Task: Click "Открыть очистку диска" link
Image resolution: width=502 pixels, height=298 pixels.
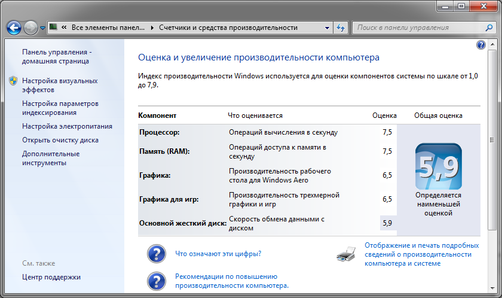Action: tap(60, 140)
